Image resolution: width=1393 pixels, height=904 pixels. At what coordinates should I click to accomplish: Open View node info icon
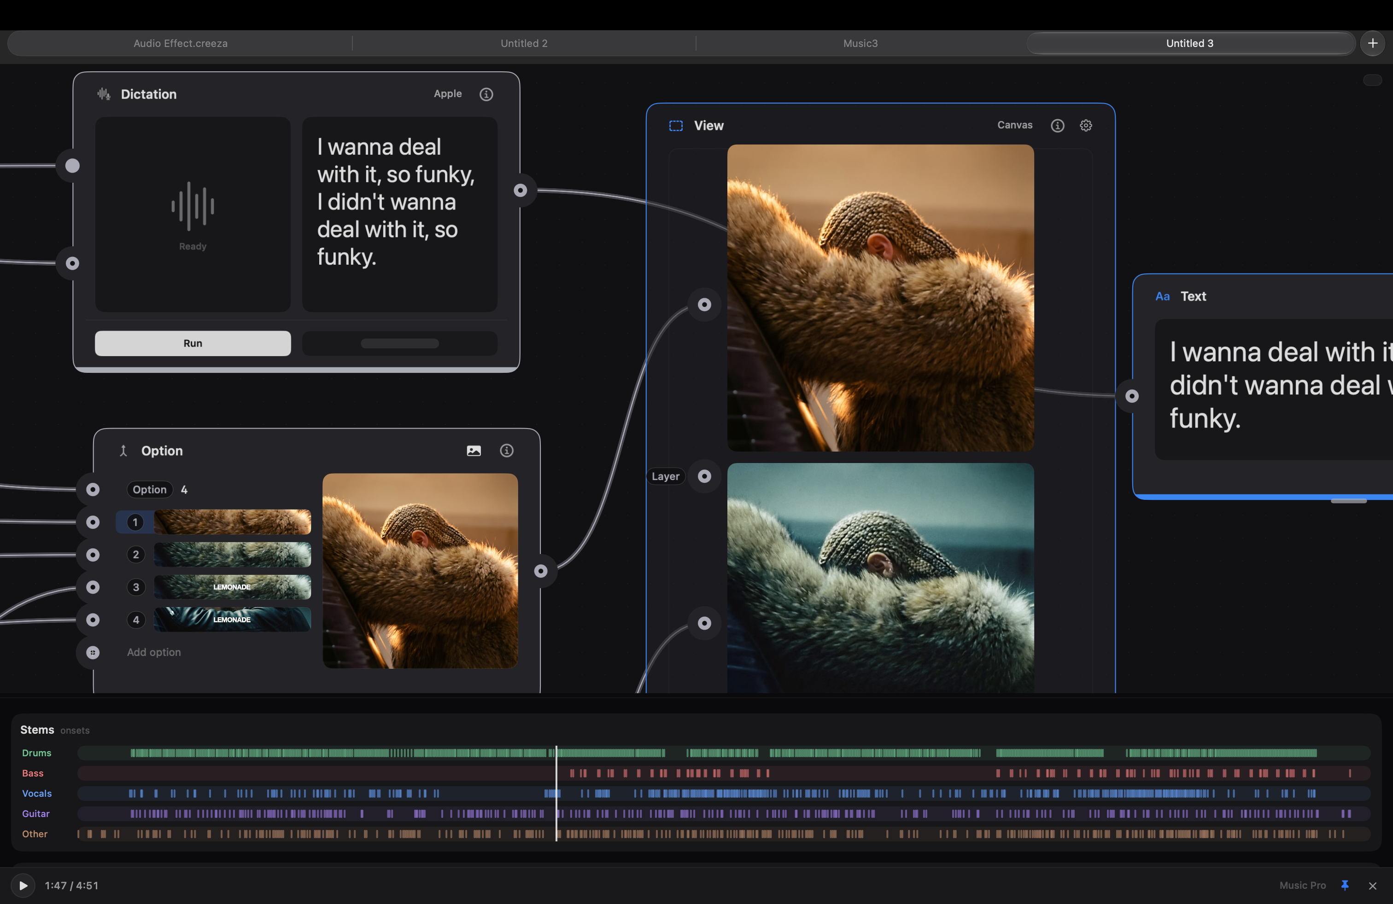[1057, 126]
